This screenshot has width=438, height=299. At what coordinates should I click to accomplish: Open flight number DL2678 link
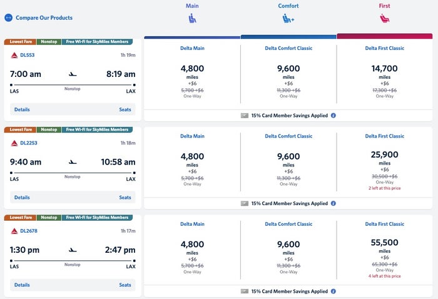pyautogui.click(x=29, y=231)
